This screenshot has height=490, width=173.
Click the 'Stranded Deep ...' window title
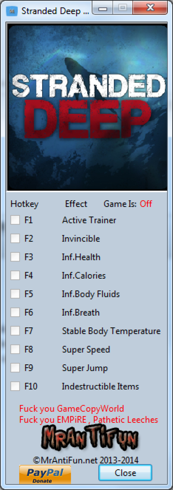pos(55,11)
